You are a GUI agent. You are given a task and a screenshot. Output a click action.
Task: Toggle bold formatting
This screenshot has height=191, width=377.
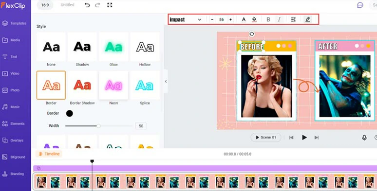(x=268, y=19)
